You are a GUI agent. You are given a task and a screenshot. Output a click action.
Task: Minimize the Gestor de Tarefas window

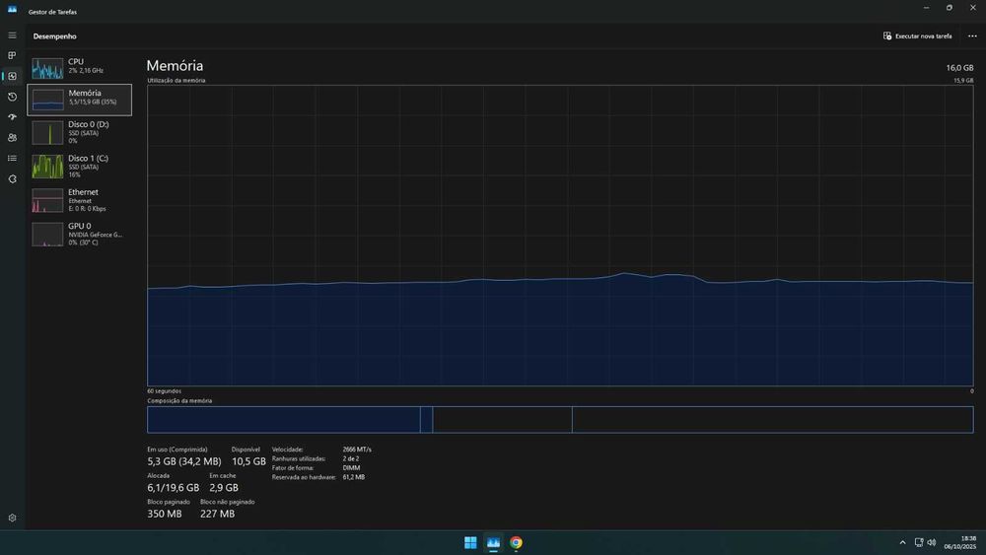pyautogui.click(x=926, y=8)
